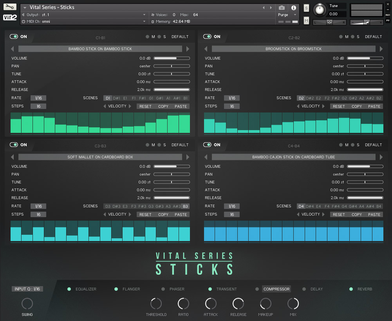Click the wrench icon to edit instrument

click(x=9, y=6)
